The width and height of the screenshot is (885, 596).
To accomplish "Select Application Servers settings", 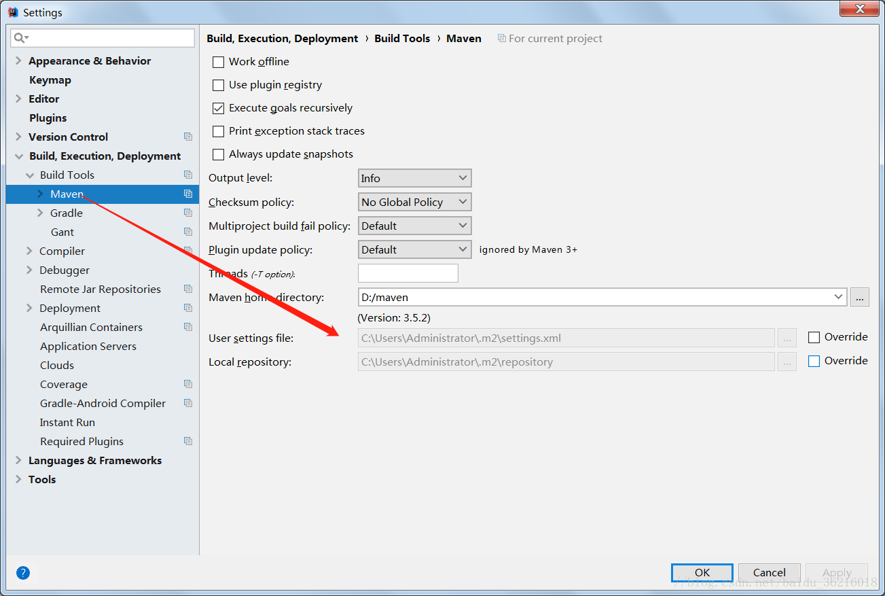I will coord(88,346).
